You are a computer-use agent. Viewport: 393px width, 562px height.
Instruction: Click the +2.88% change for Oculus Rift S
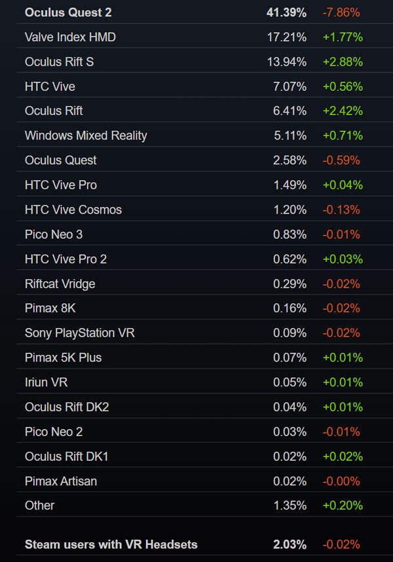(x=343, y=62)
